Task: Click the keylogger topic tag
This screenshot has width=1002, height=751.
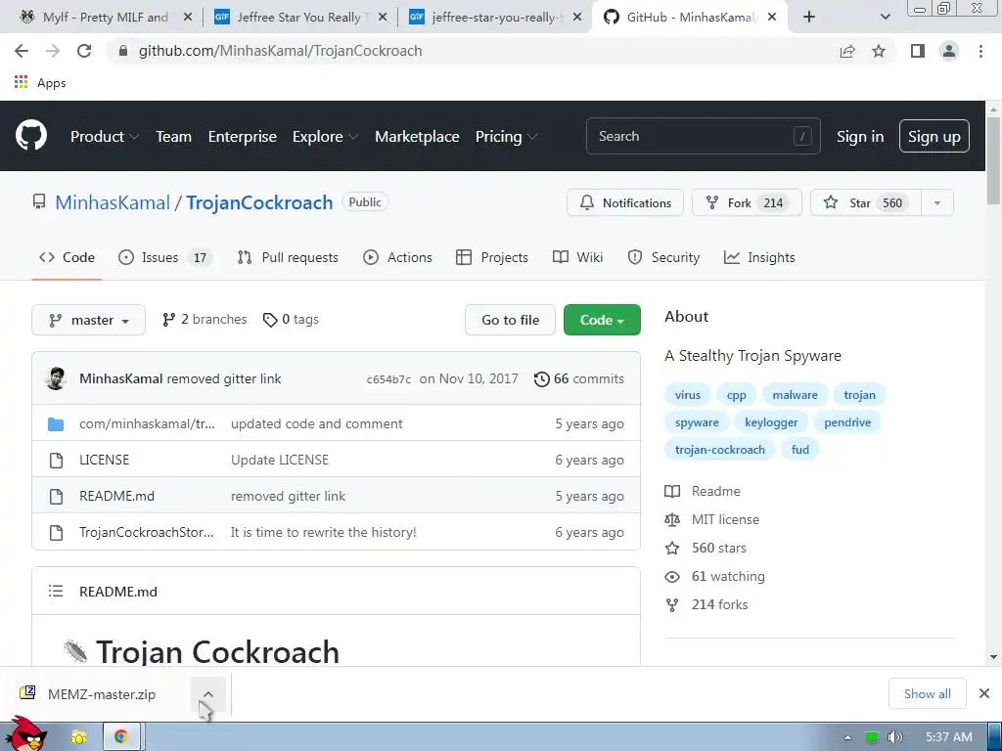Action: (771, 422)
